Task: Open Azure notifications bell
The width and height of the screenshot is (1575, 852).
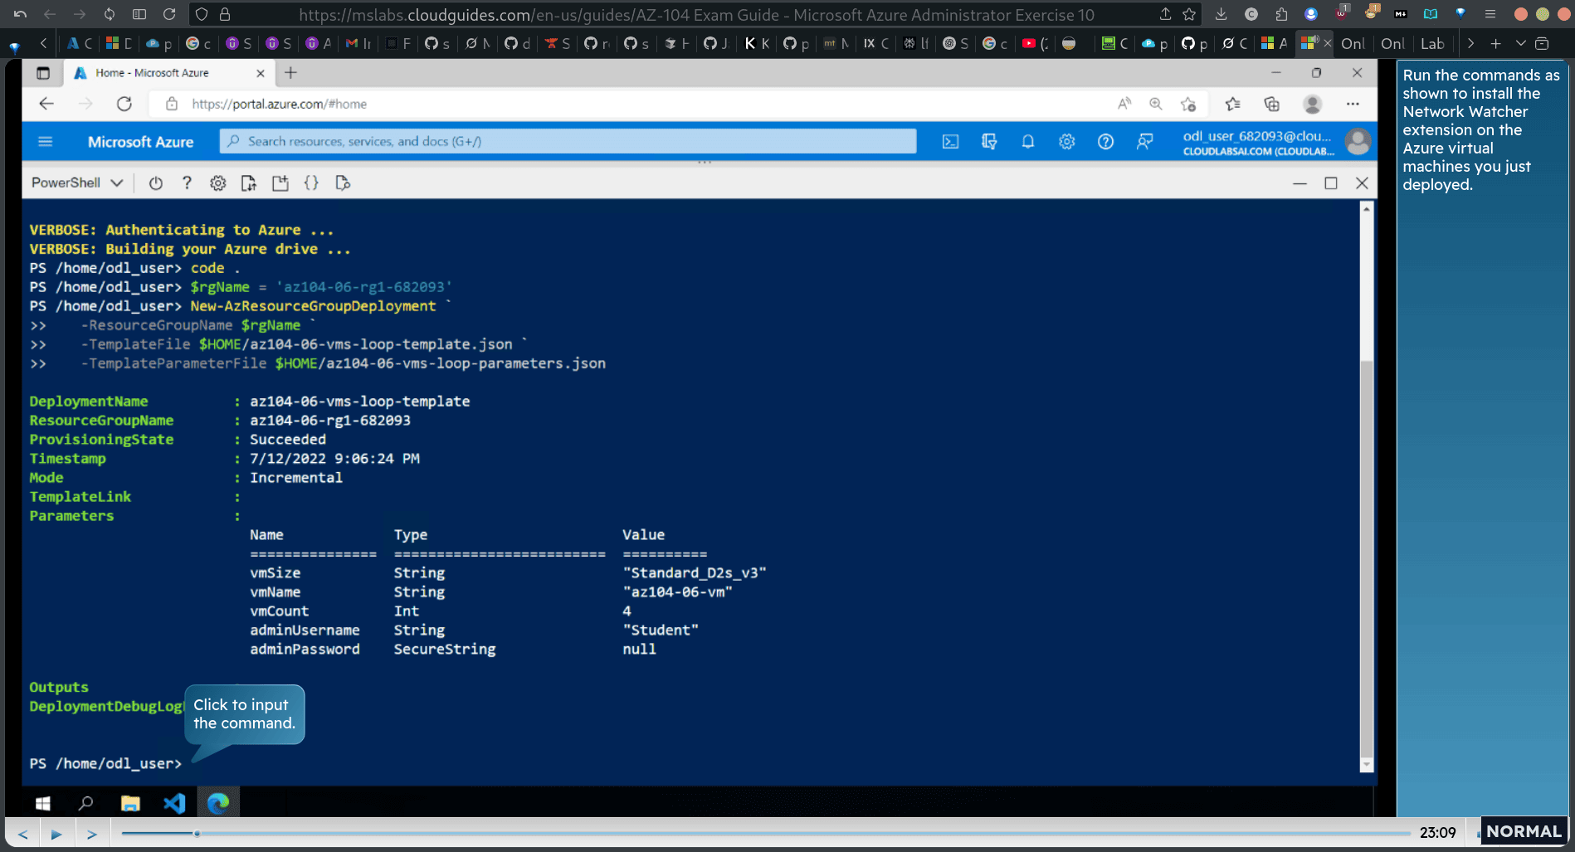Action: 1027,142
